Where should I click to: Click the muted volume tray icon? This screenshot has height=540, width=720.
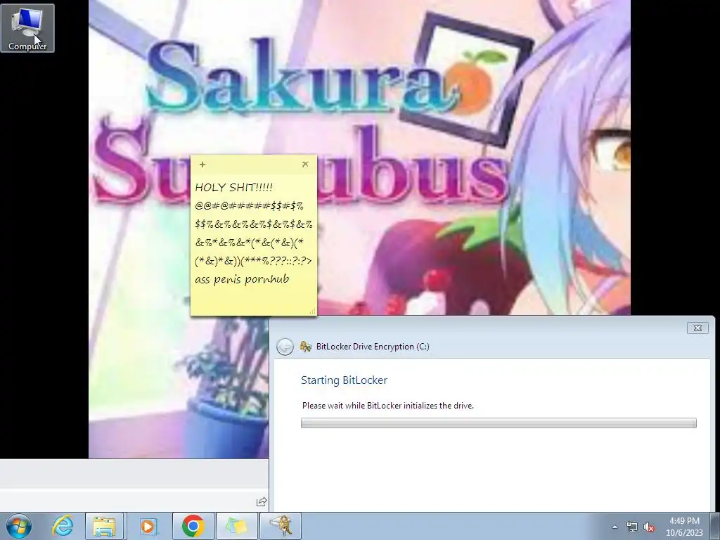(649, 527)
